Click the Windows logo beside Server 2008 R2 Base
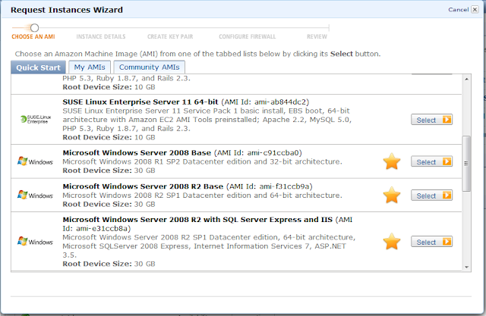486x316 pixels. click(35, 195)
